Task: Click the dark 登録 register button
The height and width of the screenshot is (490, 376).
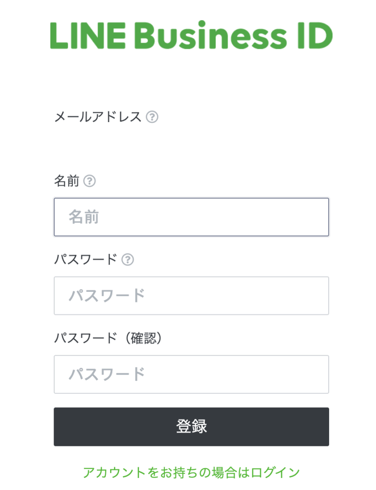Action: point(191,426)
